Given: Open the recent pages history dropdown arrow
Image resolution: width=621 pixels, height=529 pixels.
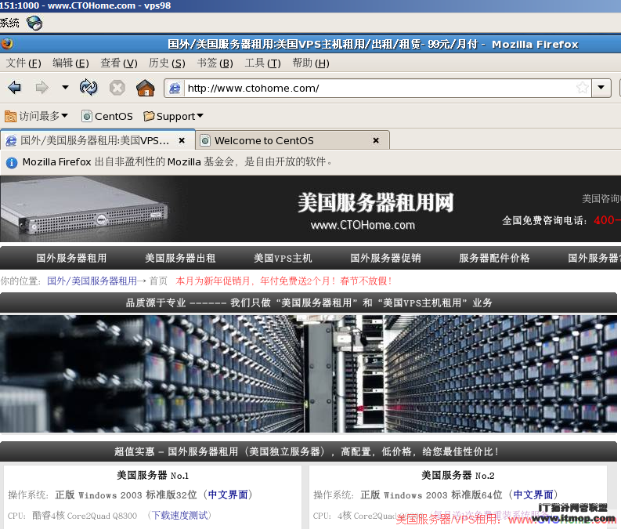Looking at the screenshot, I should [65, 87].
